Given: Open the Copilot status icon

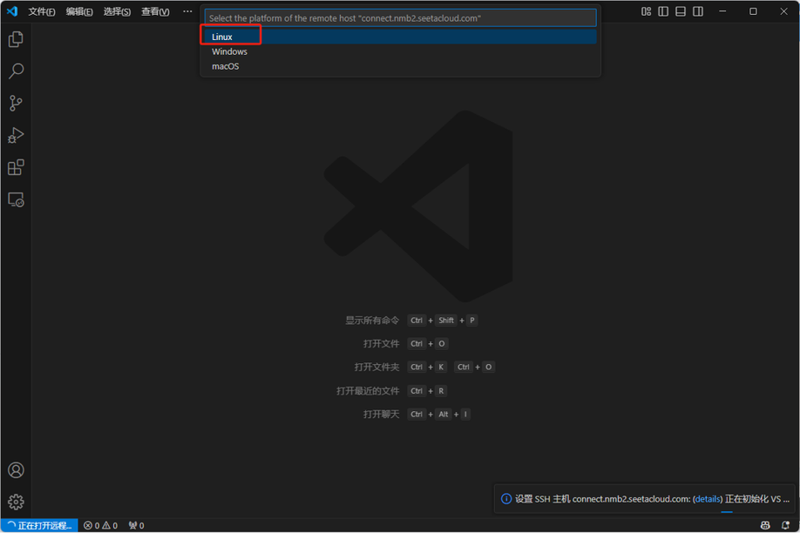Looking at the screenshot, I should [x=765, y=525].
